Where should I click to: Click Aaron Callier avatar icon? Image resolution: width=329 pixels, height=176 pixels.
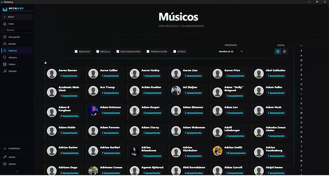point(93,74)
